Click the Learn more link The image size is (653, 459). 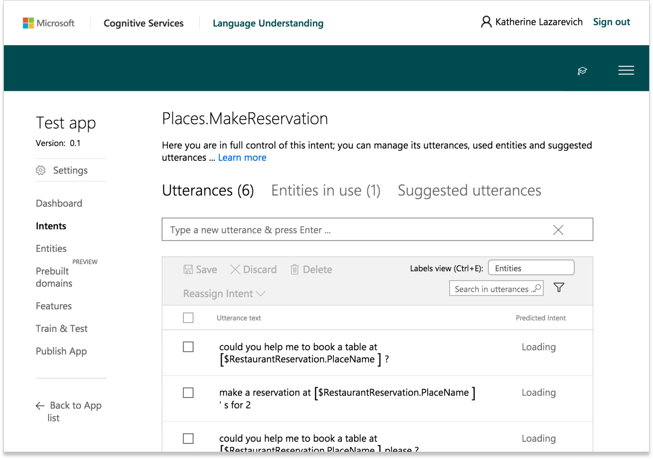coord(242,158)
